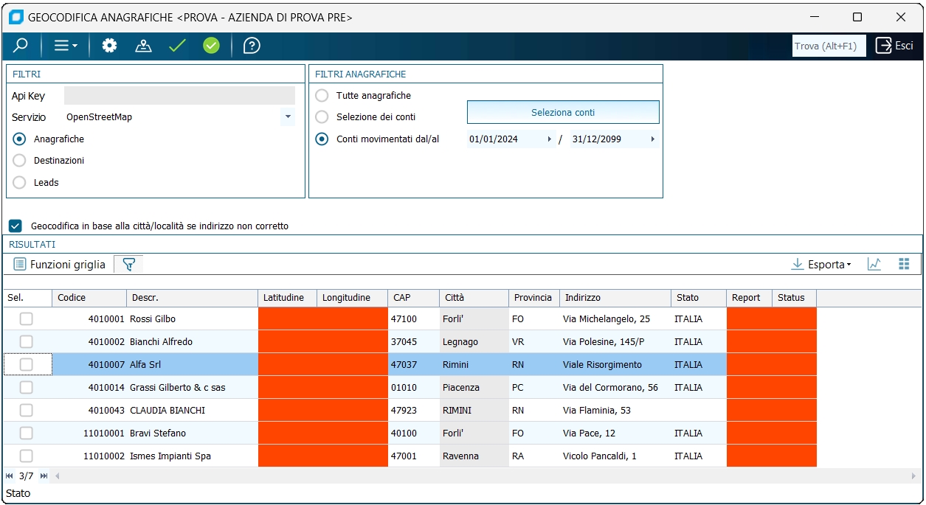926x505 pixels.
Task: Click the grid layout tiles icon
Action: click(x=904, y=265)
